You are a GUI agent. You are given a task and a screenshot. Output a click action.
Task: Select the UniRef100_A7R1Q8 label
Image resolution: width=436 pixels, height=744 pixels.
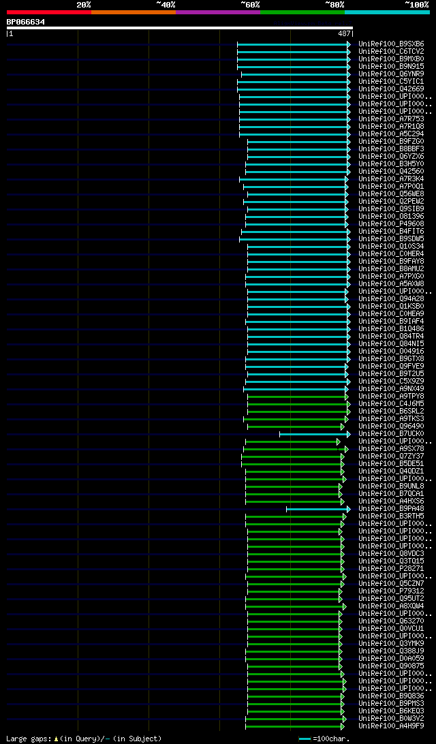tap(392, 126)
